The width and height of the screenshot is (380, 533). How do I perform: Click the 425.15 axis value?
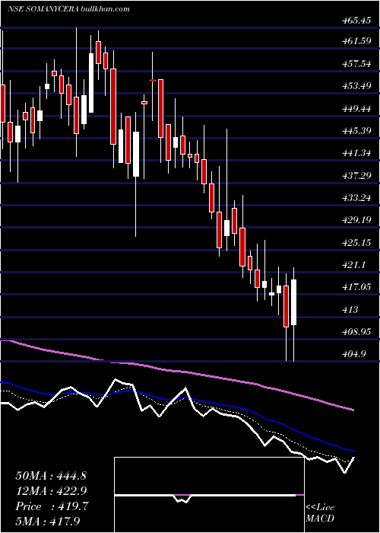pos(356,243)
